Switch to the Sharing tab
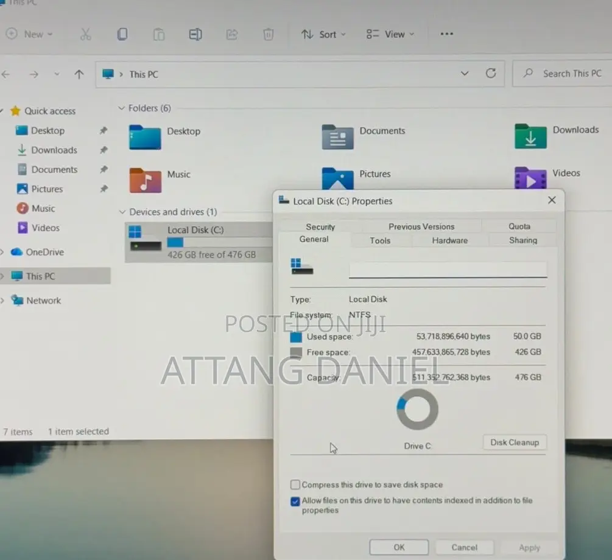Screen dimensions: 612x560 [523, 240]
